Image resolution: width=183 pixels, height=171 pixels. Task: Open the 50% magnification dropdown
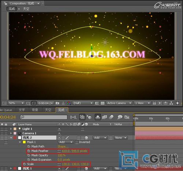(16, 103)
